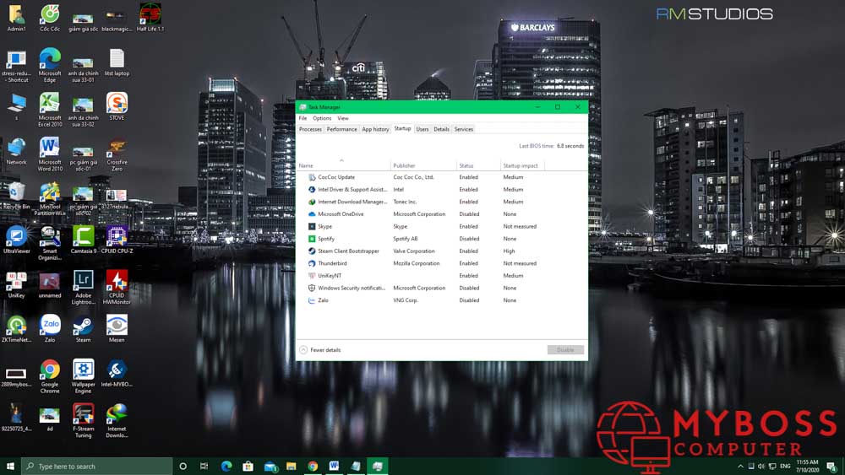Select Internet Download Manager icon in startup list
Image resolution: width=845 pixels, height=475 pixels.
(312, 202)
